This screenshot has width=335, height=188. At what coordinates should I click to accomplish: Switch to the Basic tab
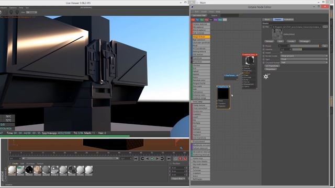[267, 19]
